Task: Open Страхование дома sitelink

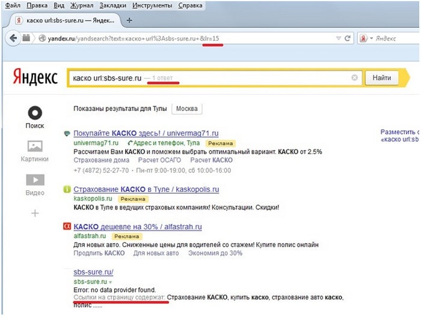Action: point(101,160)
